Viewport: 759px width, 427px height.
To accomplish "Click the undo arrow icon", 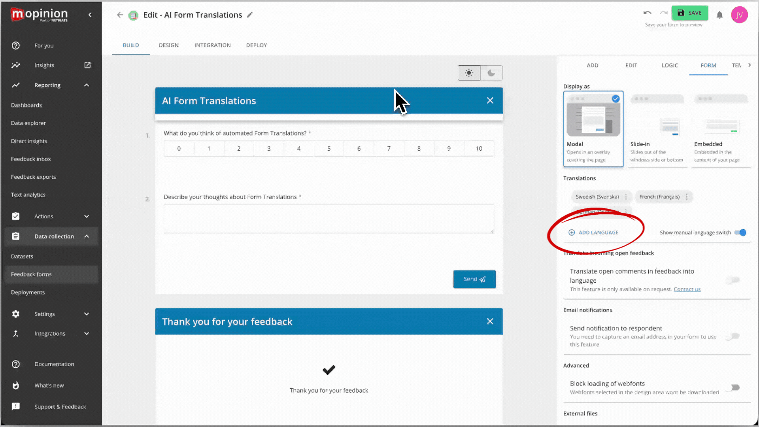I will pyautogui.click(x=647, y=13).
